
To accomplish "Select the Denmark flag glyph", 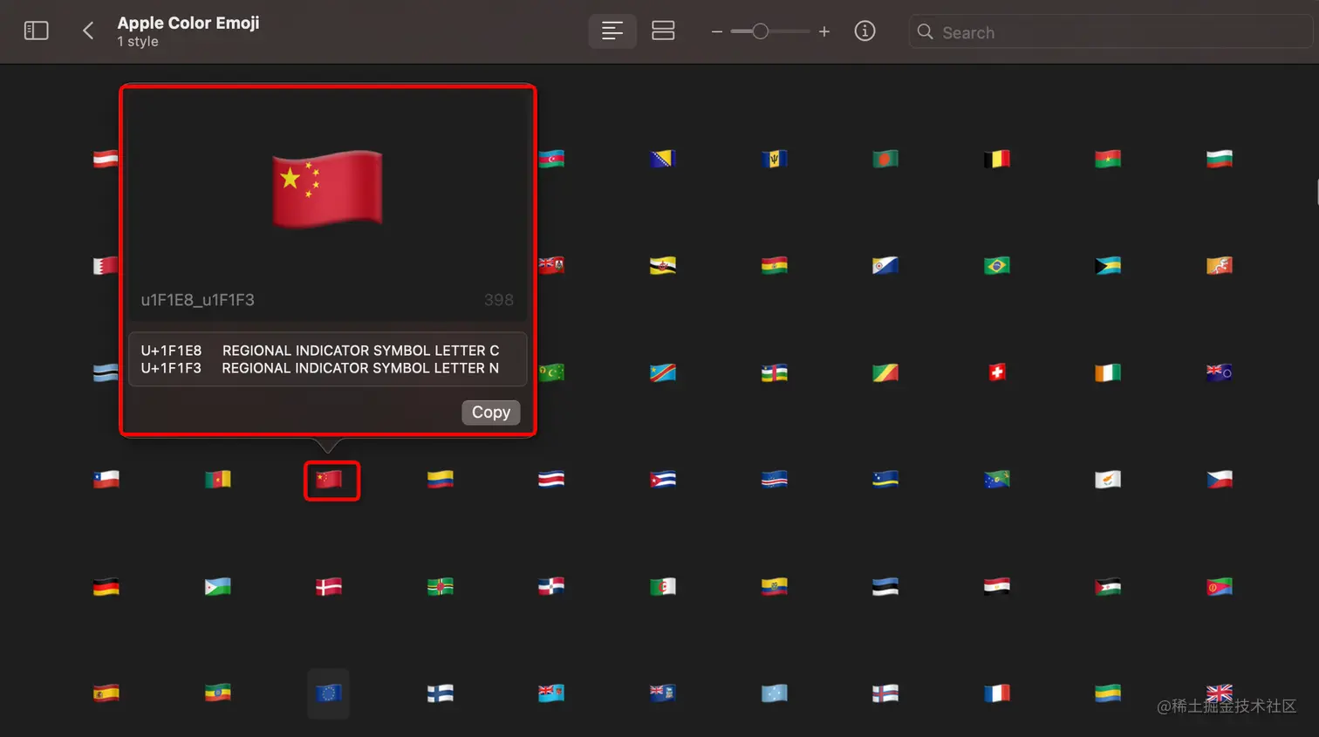I will 328,586.
